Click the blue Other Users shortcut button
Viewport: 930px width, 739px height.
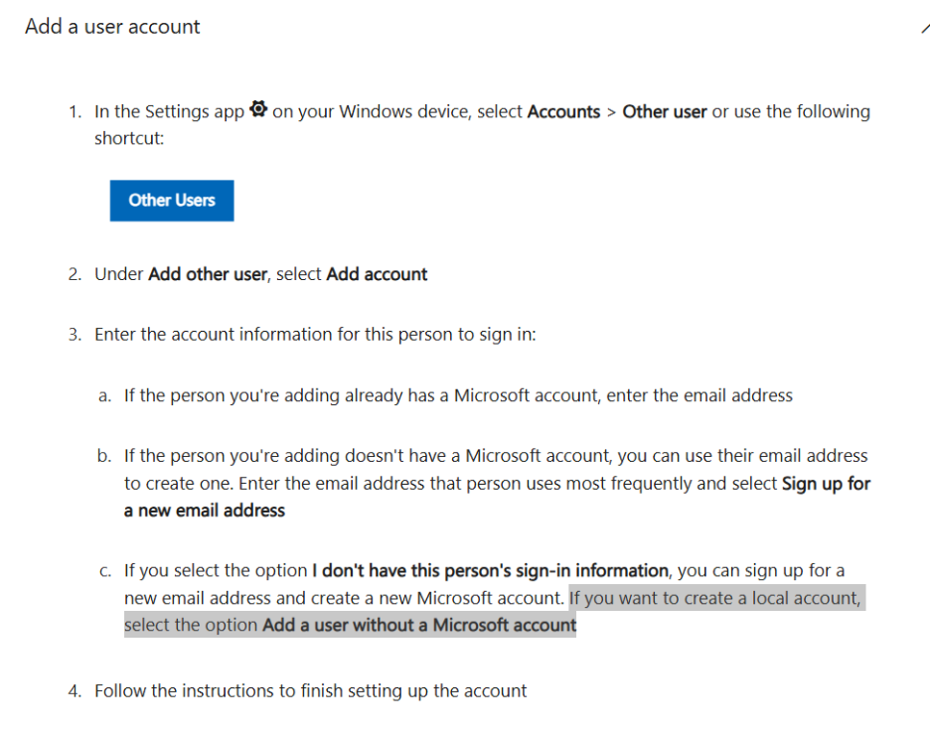click(172, 201)
